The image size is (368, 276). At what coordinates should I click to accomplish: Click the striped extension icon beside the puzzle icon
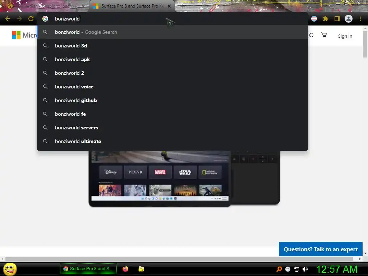[x=314, y=19]
